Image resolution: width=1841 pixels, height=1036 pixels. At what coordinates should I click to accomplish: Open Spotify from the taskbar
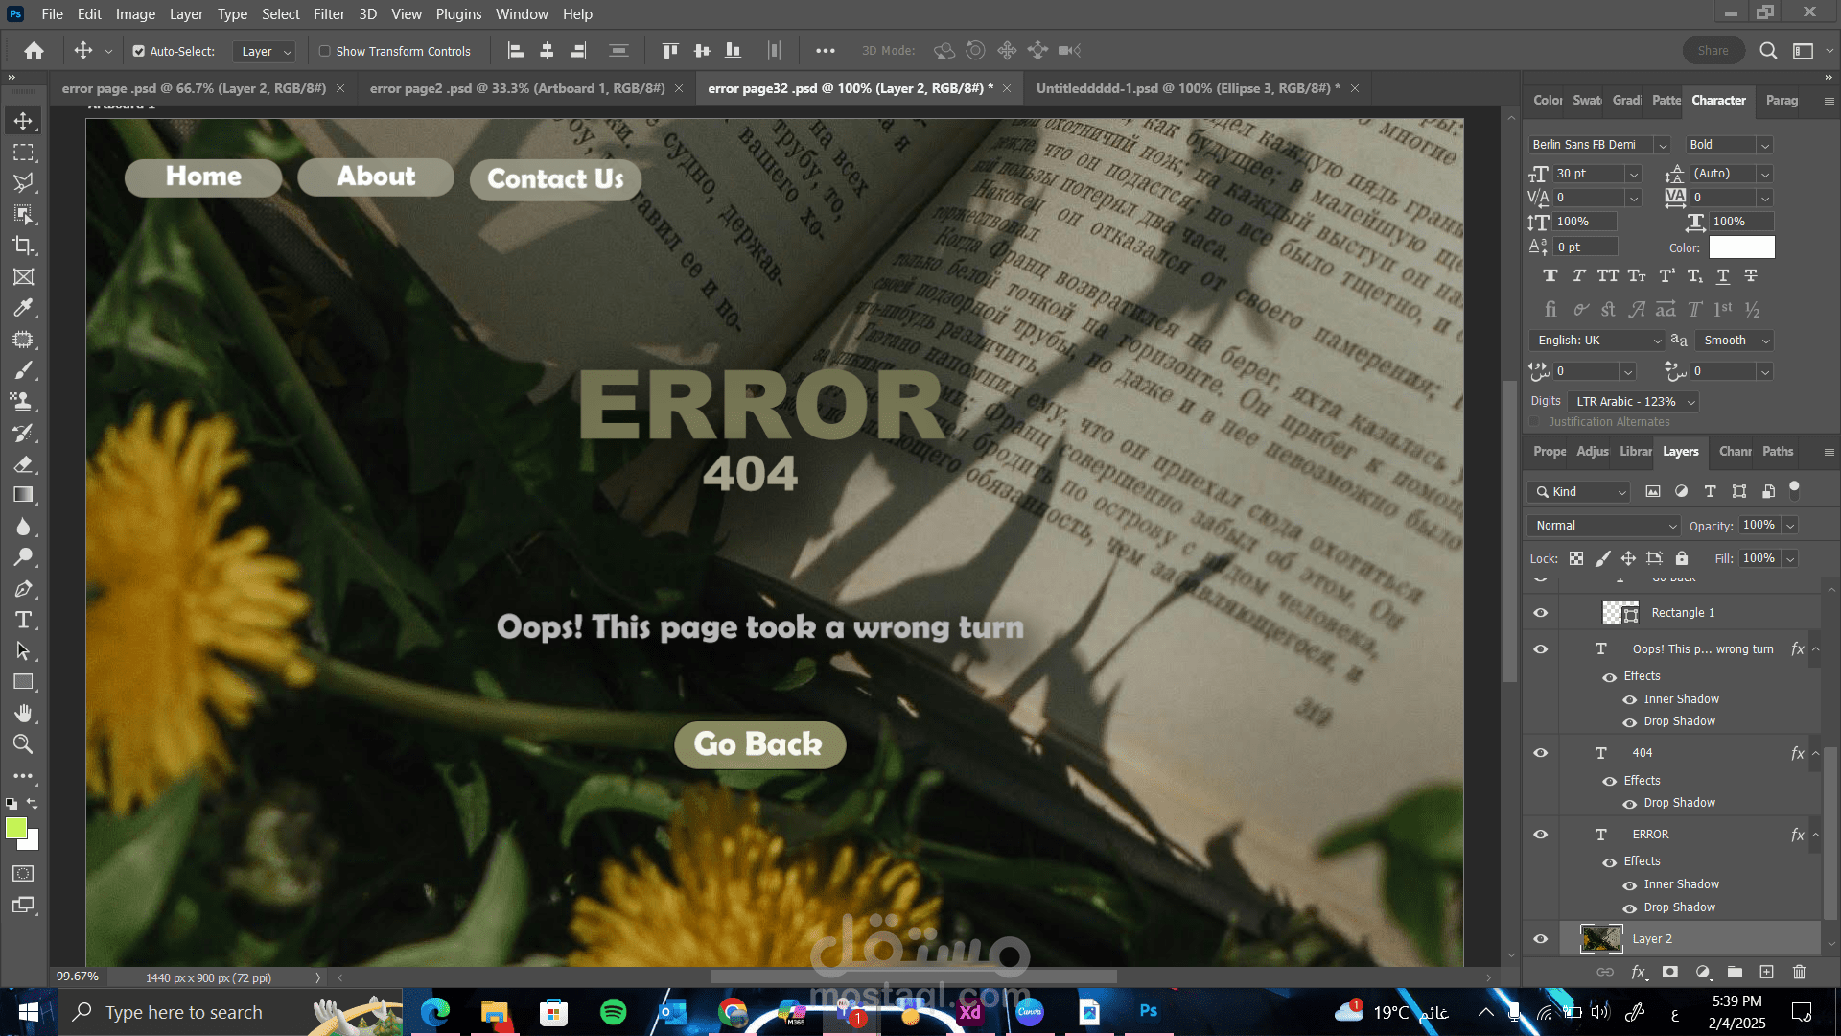613,1012
